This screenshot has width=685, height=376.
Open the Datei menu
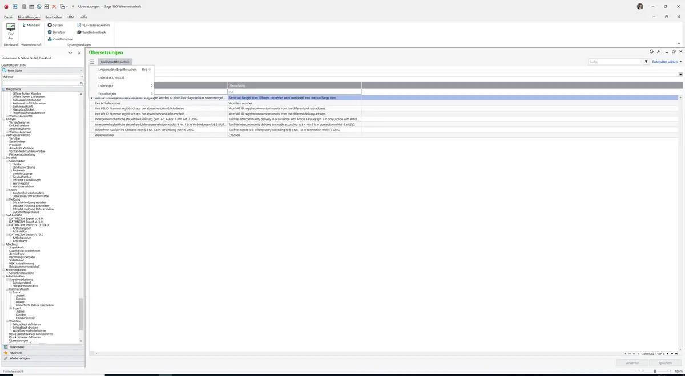click(x=8, y=17)
